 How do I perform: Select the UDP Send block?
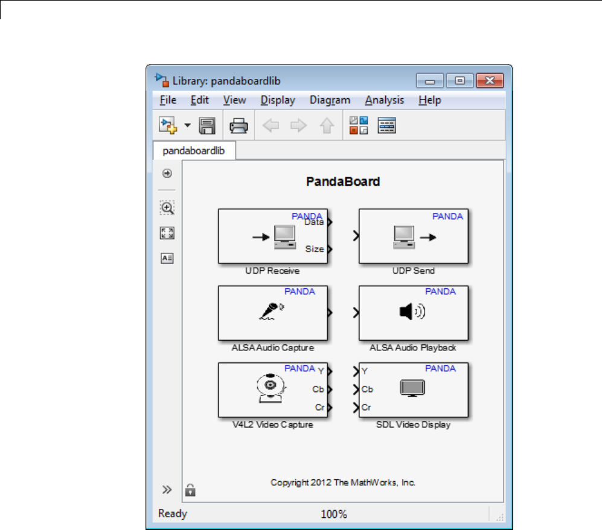pyautogui.click(x=414, y=236)
